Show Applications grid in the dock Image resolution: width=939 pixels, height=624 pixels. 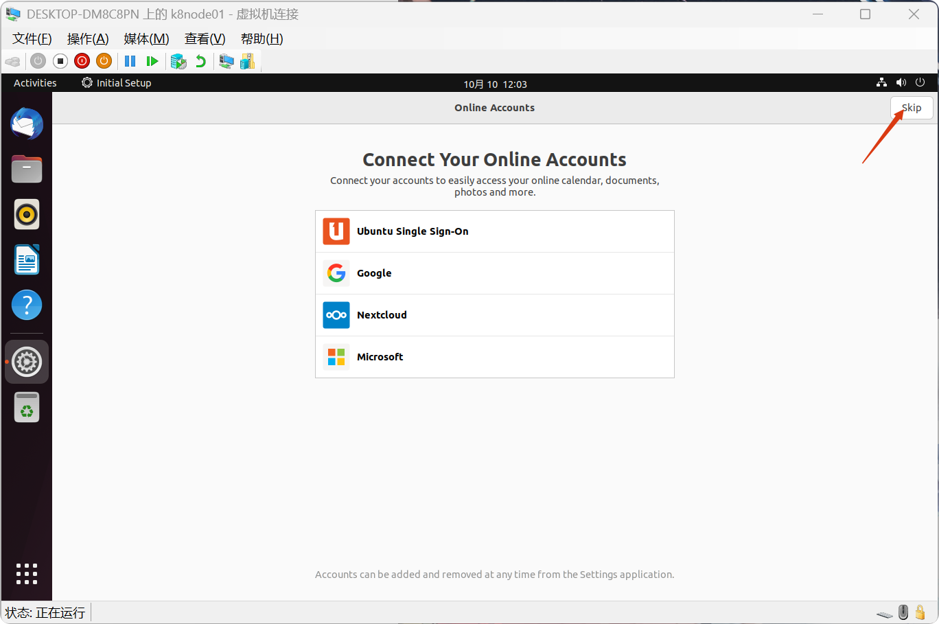pos(27,574)
